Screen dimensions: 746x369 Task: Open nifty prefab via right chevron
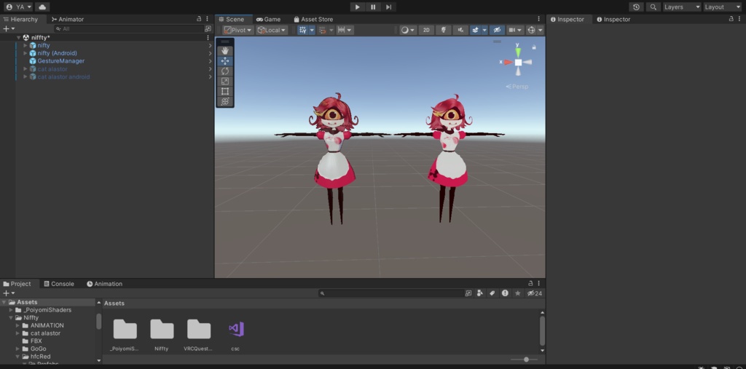click(210, 45)
